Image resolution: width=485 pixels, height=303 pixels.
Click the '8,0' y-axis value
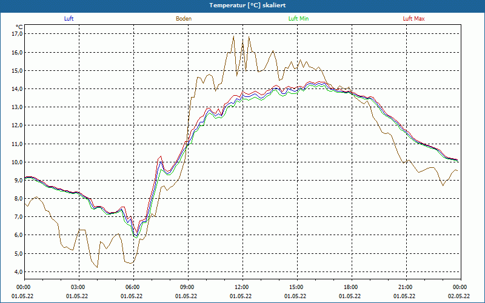(19, 199)
